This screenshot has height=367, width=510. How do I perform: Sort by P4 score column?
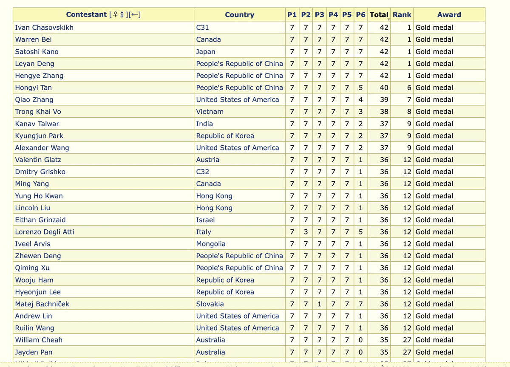point(333,15)
